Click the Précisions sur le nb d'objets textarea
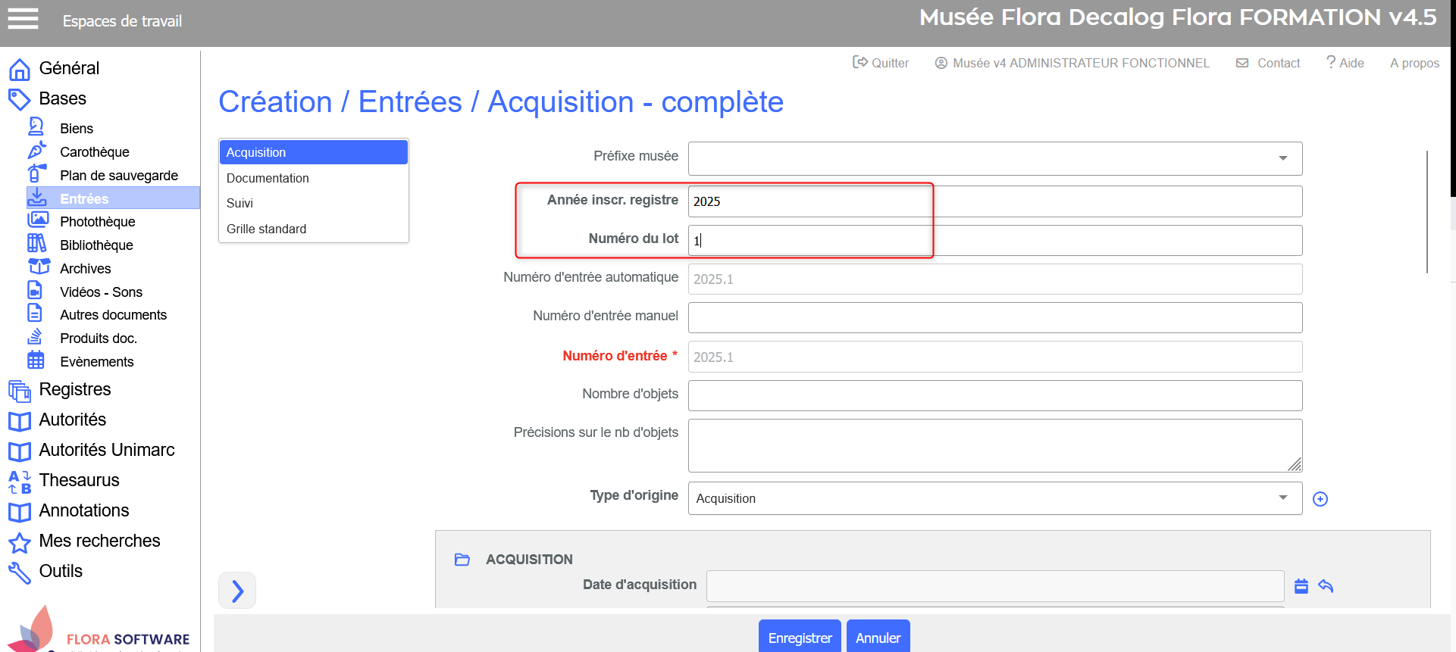The height and width of the screenshot is (652, 1456). [x=995, y=445]
